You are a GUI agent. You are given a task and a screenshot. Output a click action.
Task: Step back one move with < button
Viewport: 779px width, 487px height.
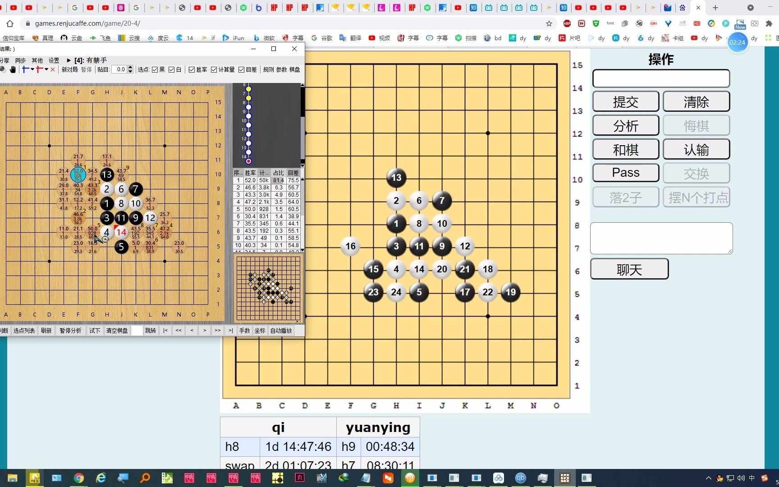pos(192,331)
